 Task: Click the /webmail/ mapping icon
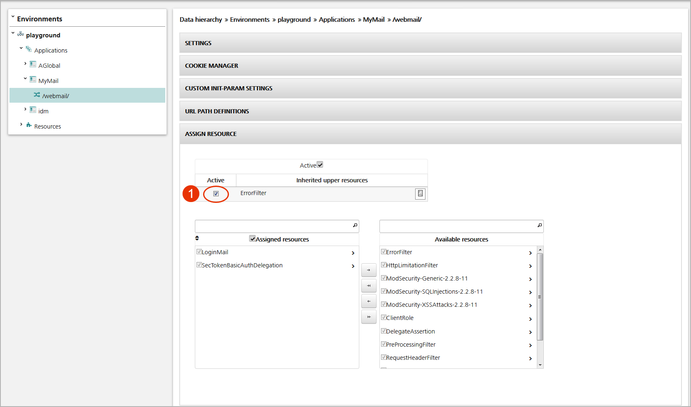click(37, 95)
